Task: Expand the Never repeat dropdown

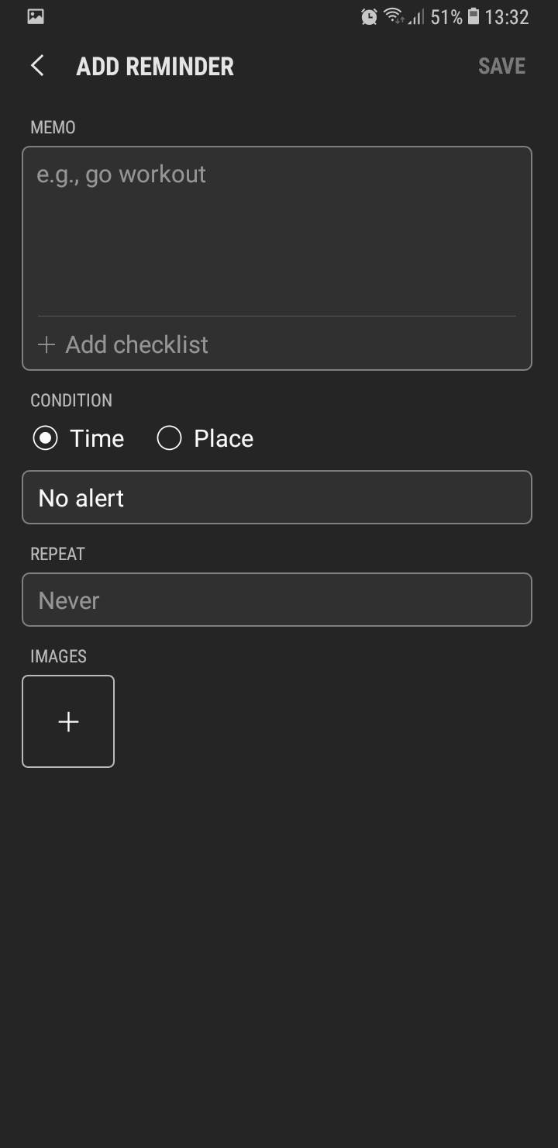Action: tap(277, 600)
